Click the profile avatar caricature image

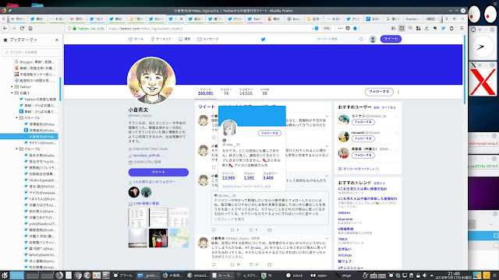(x=151, y=81)
